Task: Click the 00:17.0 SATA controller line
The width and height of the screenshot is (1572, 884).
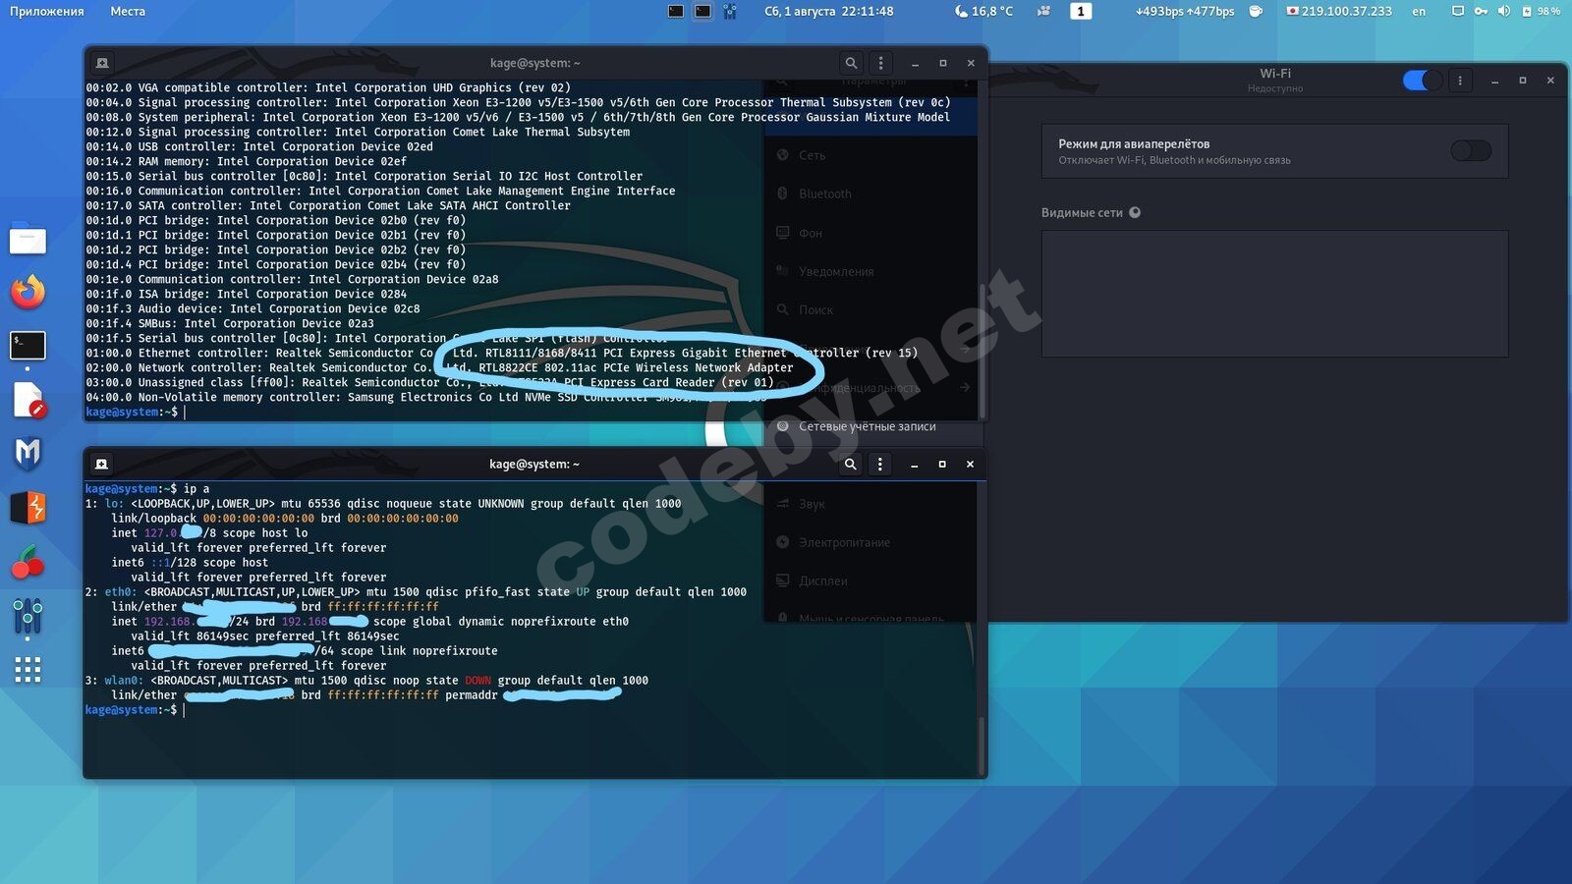Action: click(328, 205)
